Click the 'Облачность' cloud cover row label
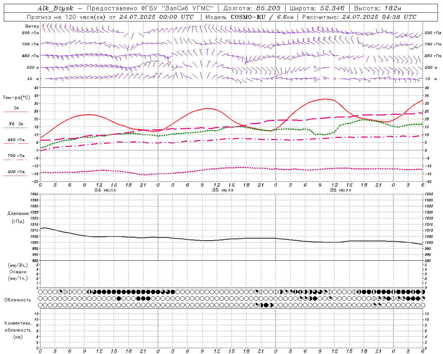Image resolution: width=443 pixels, height=354 pixels. (x=18, y=300)
